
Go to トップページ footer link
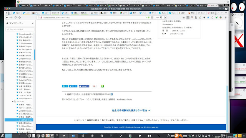[x=79, y=120]
